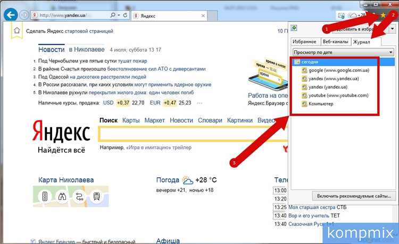Pin the Favorites panel with the green arrow icon

294,28
